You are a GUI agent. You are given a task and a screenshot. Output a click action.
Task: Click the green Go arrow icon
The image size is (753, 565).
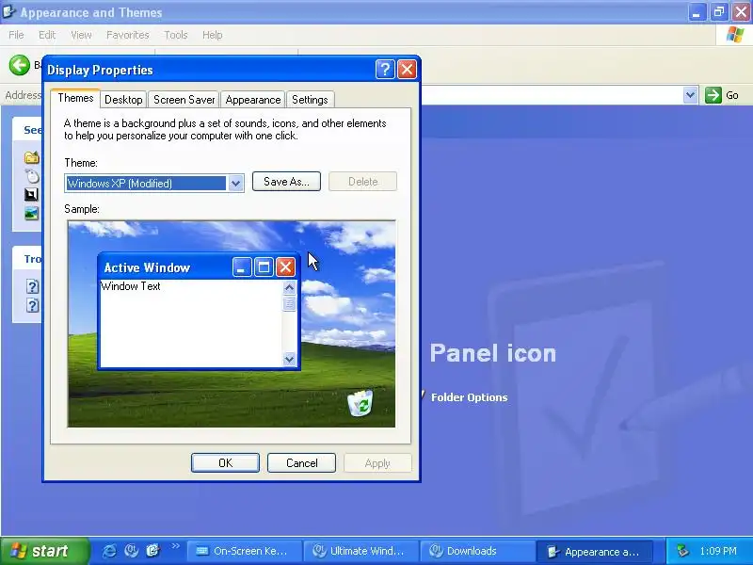(713, 95)
